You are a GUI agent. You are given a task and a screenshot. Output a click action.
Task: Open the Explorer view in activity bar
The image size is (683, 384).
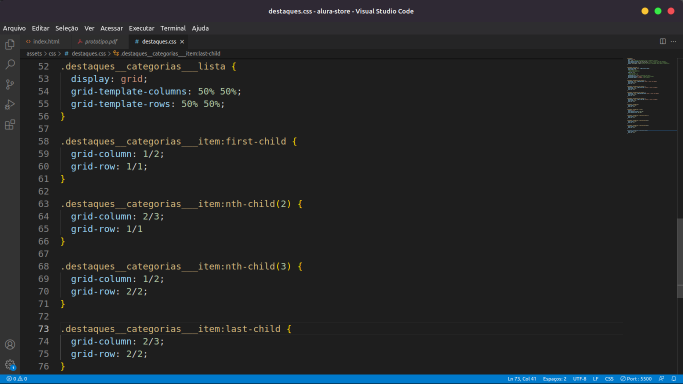click(x=9, y=44)
